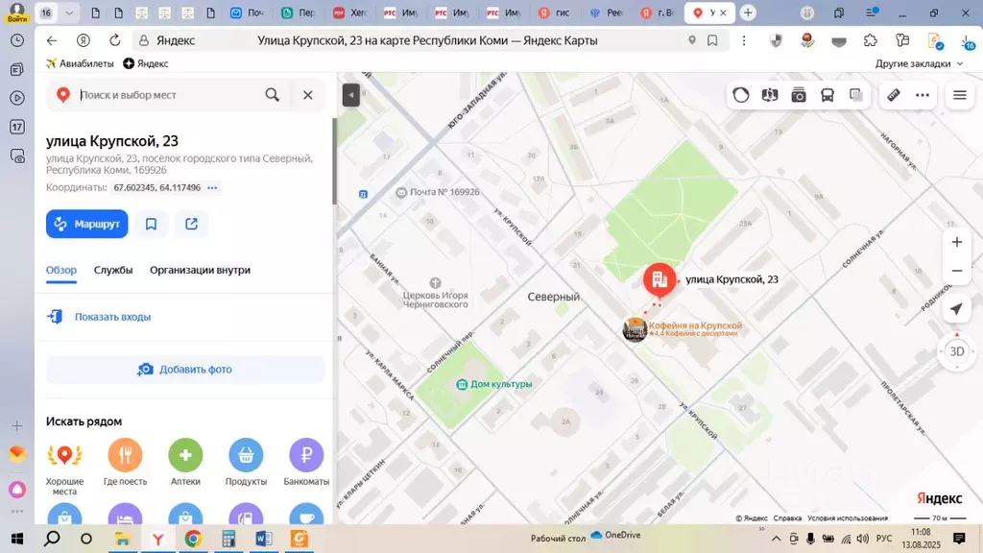
Task: Zoom out with the minus button
Action: 956,271
